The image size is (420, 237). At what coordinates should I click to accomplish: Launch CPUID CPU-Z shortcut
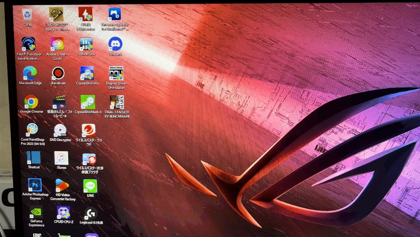(64, 213)
